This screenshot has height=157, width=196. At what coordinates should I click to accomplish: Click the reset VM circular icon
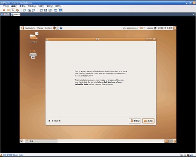[x=17, y=10]
